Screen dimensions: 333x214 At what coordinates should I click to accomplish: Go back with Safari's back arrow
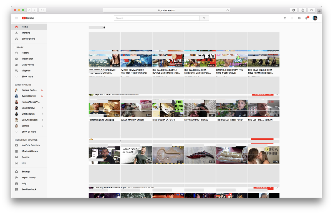pos(29,10)
